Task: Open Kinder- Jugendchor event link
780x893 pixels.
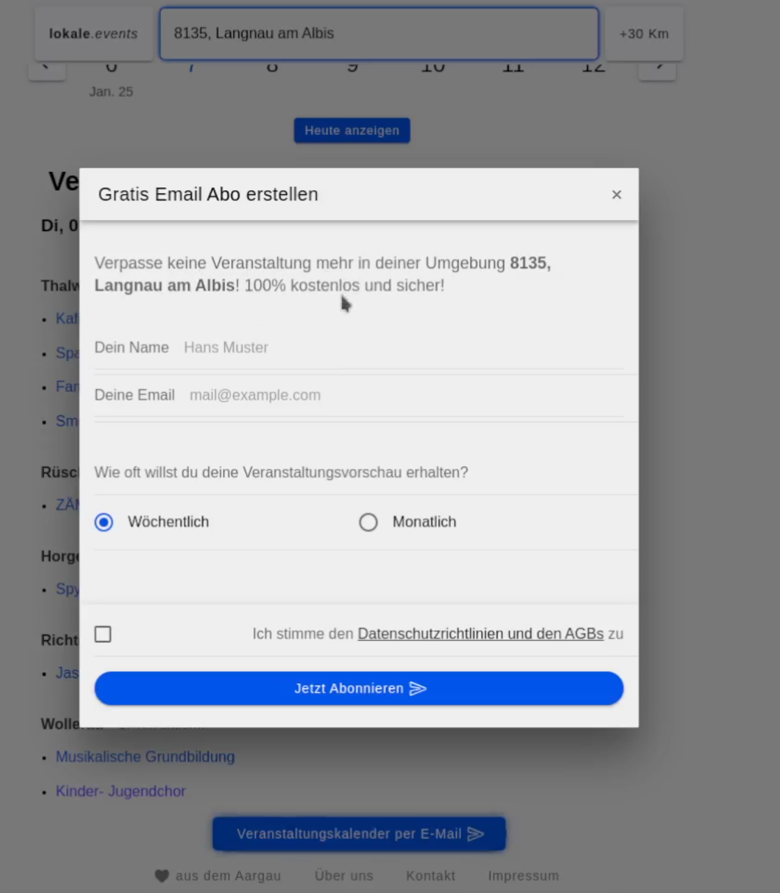Action: click(x=120, y=792)
